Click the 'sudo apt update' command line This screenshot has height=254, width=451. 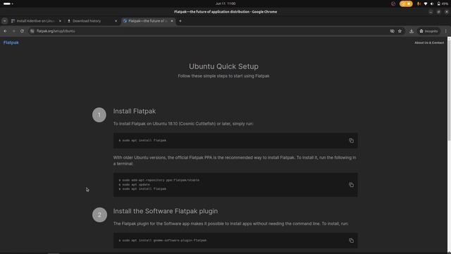(x=135, y=185)
